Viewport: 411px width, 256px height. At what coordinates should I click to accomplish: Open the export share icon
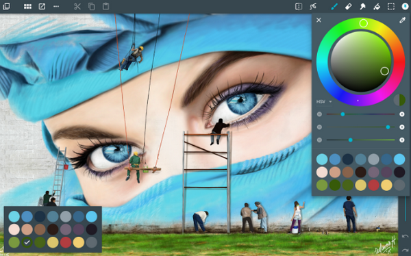pyautogui.click(x=42, y=7)
